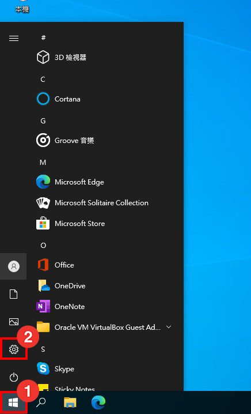Open Microsoft Solitaire Collection label

[101, 203]
